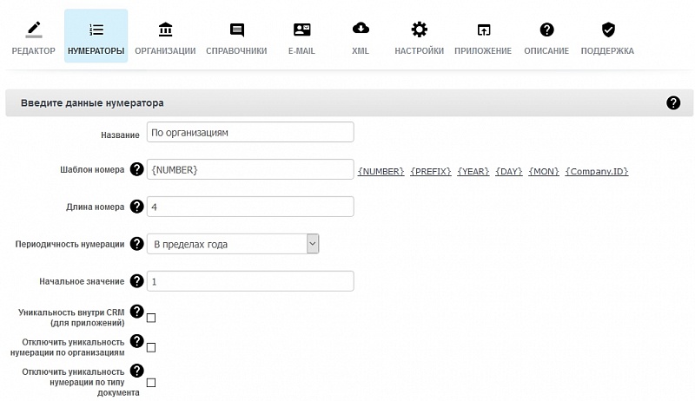Insert the {YEAR} template tag
The image size is (695, 401).
click(x=473, y=172)
